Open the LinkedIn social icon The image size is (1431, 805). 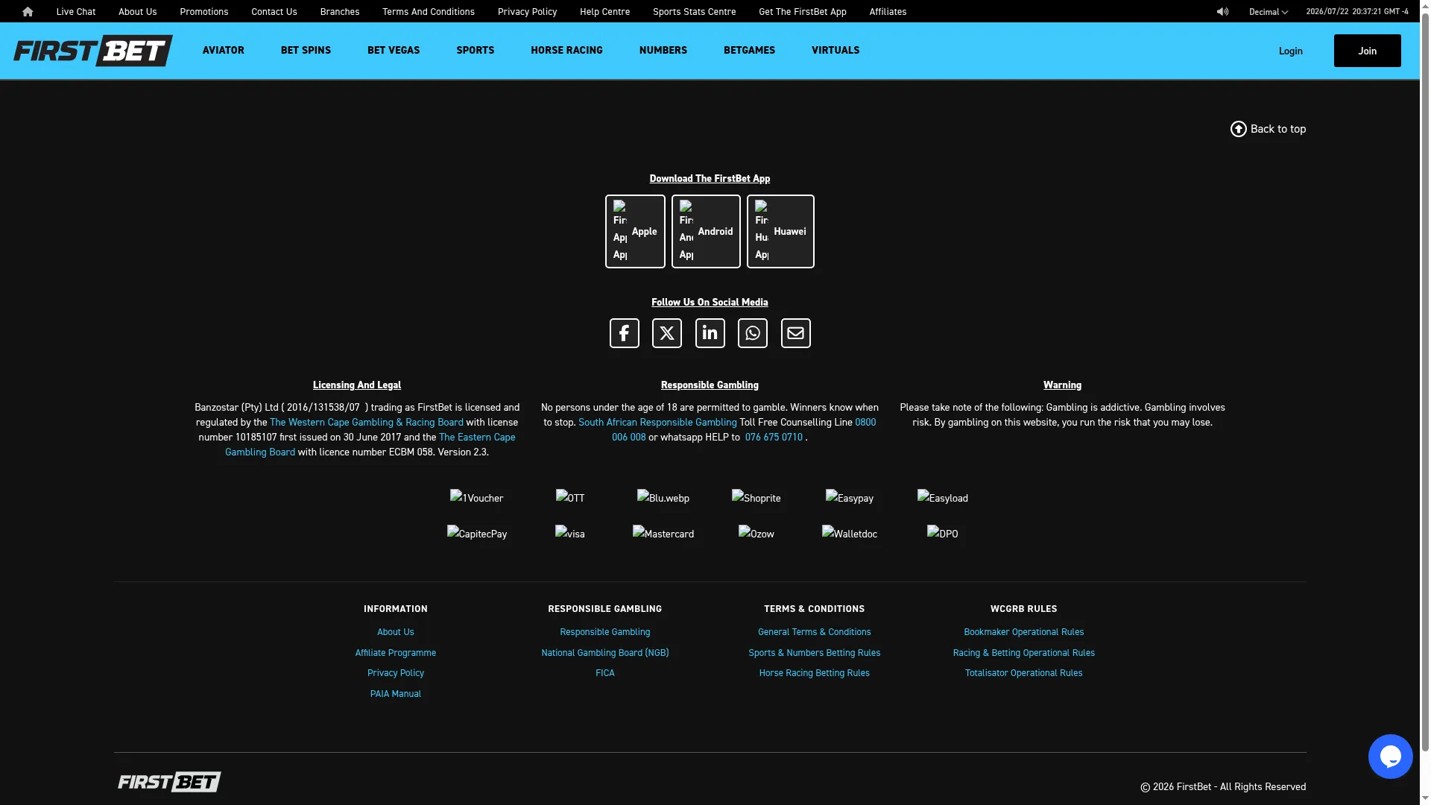tap(710, 333)
